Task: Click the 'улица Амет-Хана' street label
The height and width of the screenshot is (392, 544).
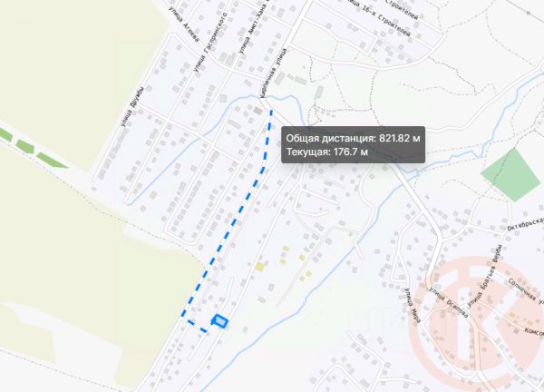Action: pyautogui.click(x=253, y=30)
